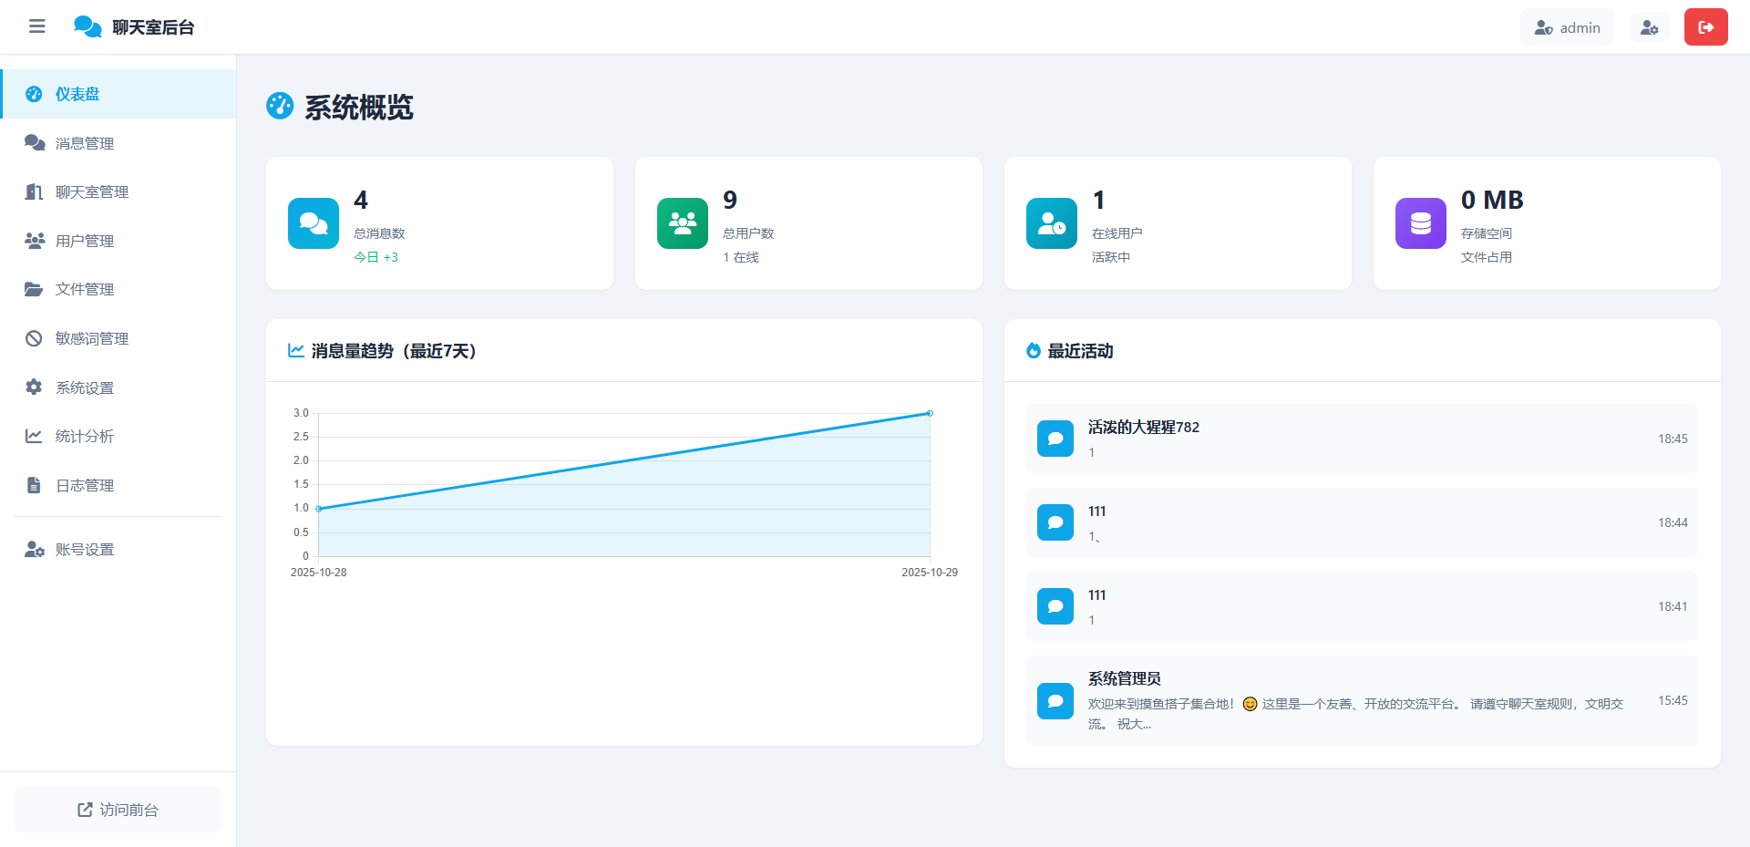Select 用户管理 sidebar item

(x=84, y=241)
